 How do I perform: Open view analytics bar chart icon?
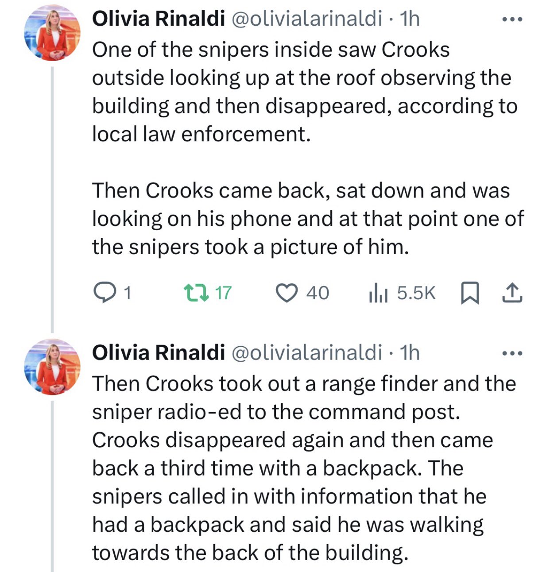[378, 293]
